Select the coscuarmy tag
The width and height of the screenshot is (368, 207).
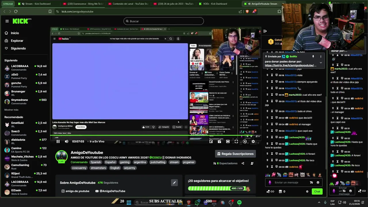pyautogui.click(x=79, y=168)
